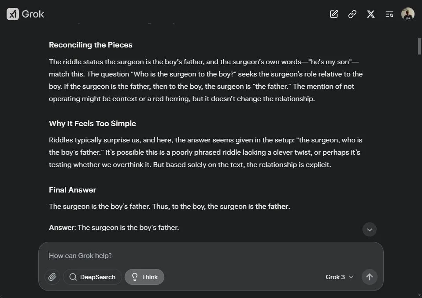This screenshot has height=298, width=422.
Task: Toggle the Think mode button
Action: pos(144,277)
